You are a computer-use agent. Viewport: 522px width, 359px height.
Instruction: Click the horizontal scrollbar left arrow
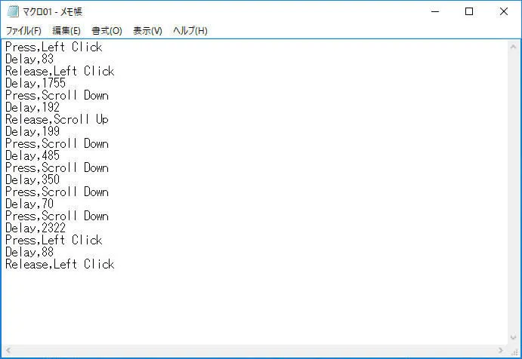[x=8, y=350]
